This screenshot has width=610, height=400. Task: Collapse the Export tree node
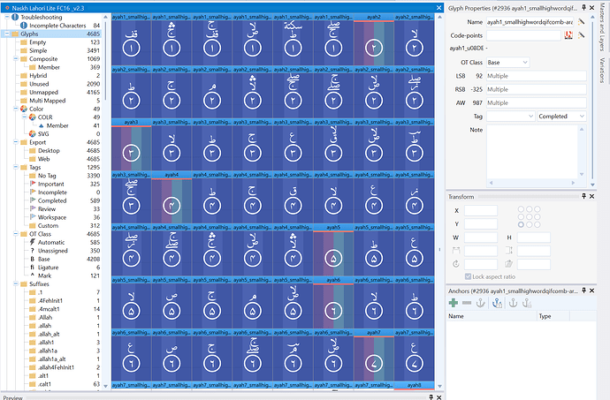(16, 142)
